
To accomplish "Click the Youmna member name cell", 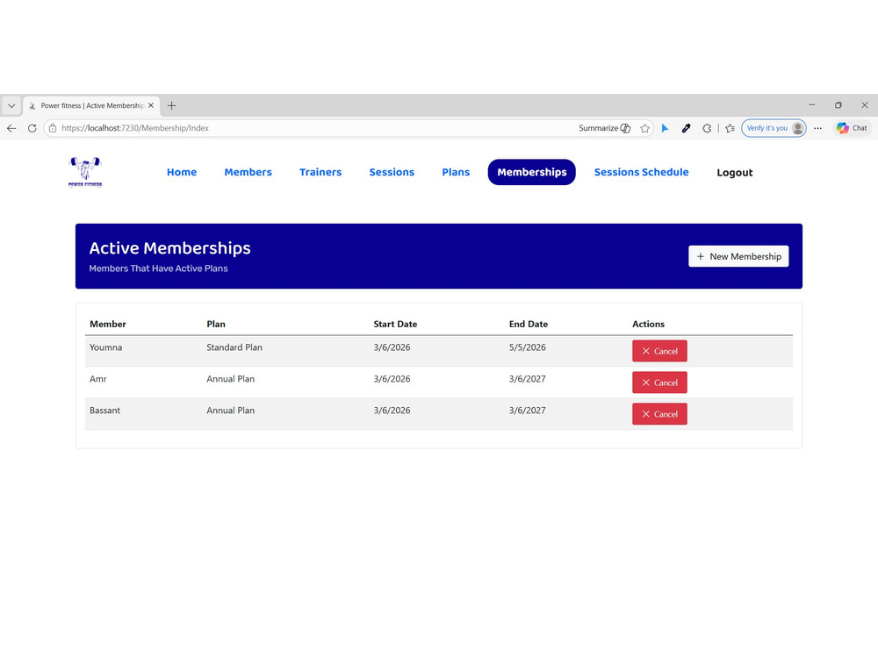I will 106,347.
